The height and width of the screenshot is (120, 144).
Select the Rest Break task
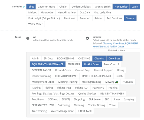tap(38, 99)
